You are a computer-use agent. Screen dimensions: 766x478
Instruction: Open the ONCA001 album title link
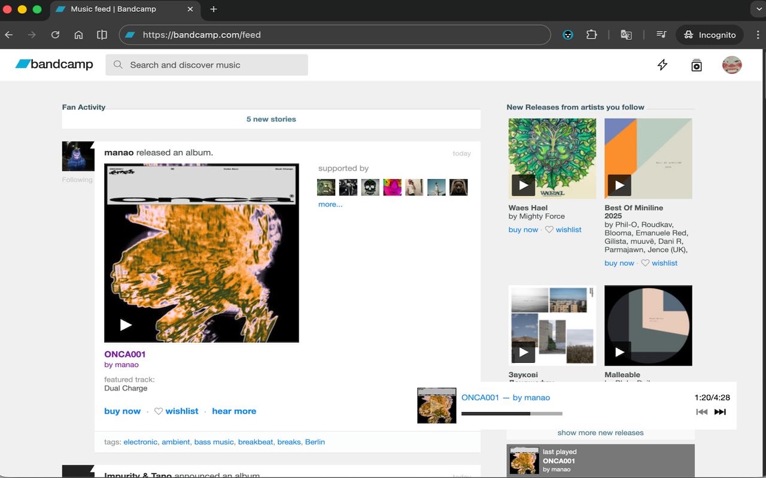coord(125,354)
